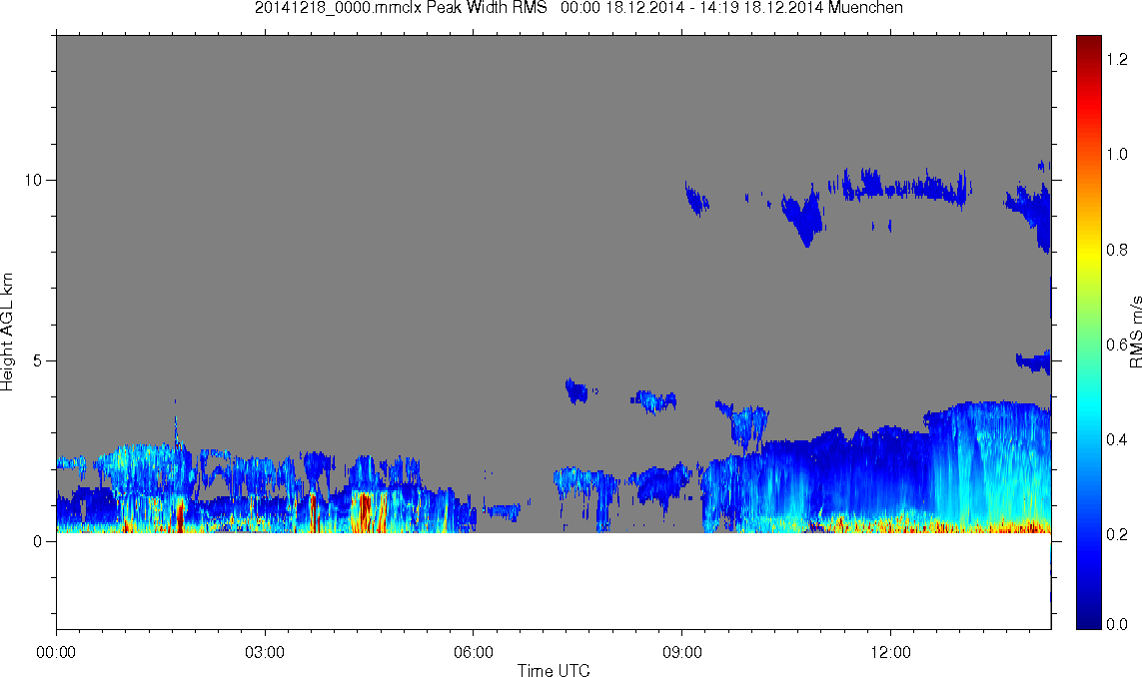The image size is (1142, 677).
Task: Click the height axis label '0'
Action: 38,541
